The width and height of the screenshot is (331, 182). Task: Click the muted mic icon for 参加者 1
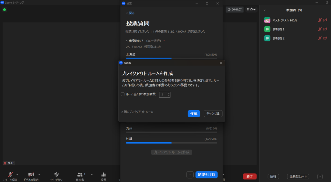click(x=320, y=29)
